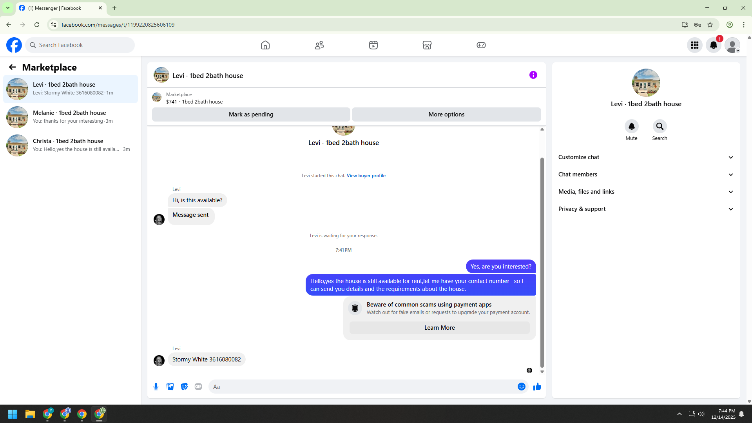Open Christa 1bed 2bath house conversation
The height and width of the screenshot is (423, 752).
(x=71, y=145)
